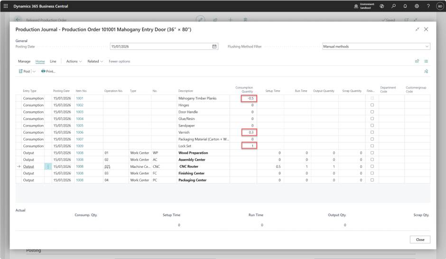446x259 pixels.
Task: Tick Finished checkbox for Sandpaper row
Action: (x=372, y=125)
